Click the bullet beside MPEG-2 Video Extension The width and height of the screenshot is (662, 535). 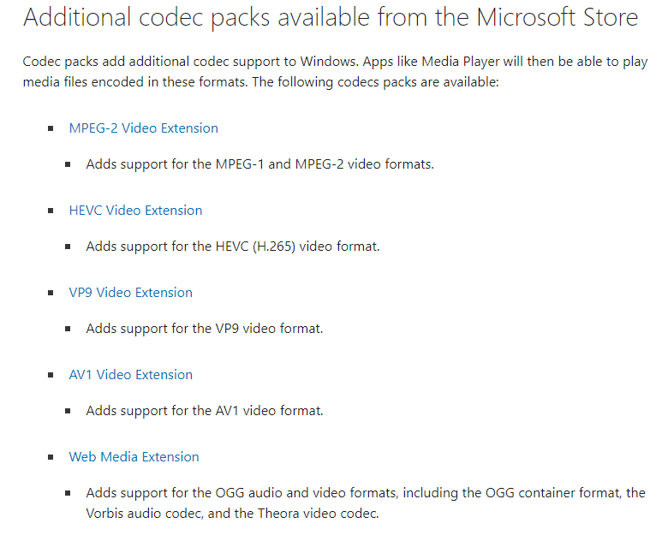click(x=51, y=128)
